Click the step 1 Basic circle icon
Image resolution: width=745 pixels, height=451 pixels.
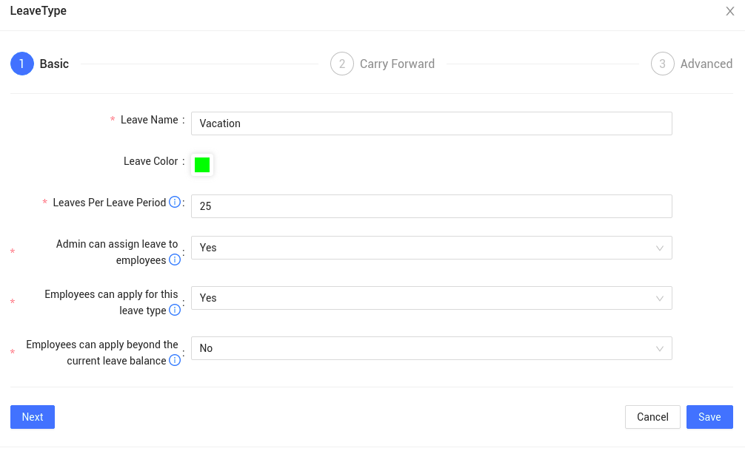[x=22, y=64]
